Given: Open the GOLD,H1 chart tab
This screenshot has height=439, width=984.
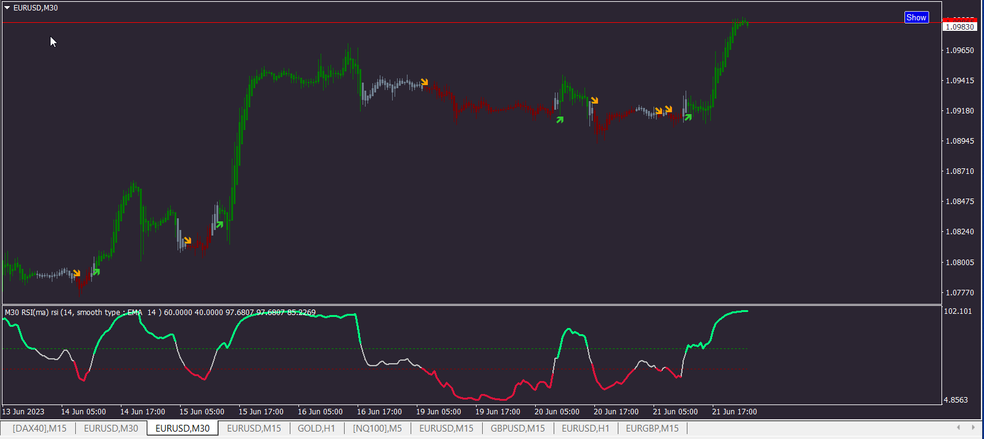Looking at the screenshot, I should tap(316, 428).
